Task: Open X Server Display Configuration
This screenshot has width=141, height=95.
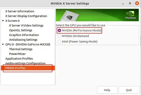Action: click(x=26, y=16)
